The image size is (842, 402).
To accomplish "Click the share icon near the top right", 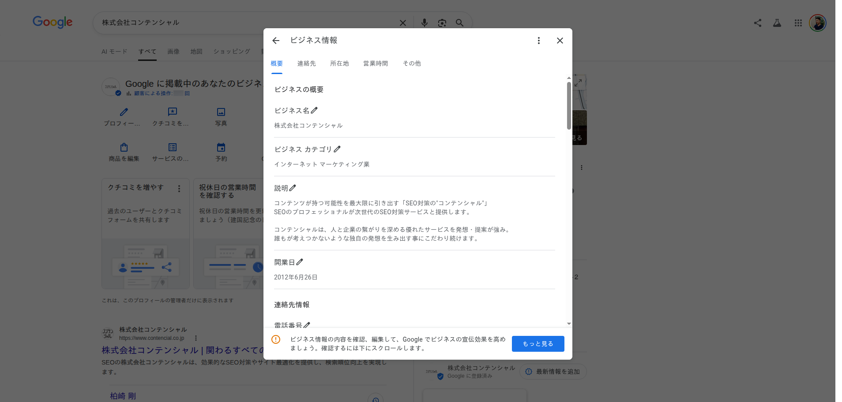I will (x=758, y=22).
